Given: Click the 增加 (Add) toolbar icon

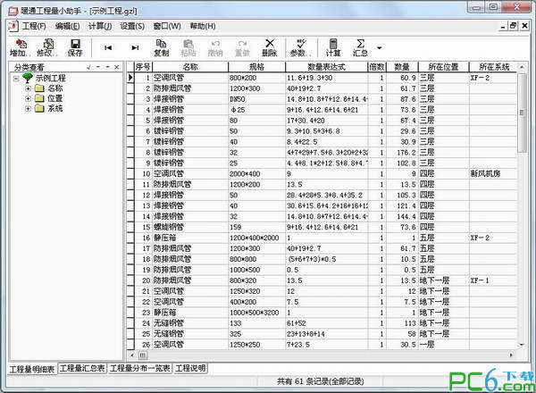Looking at the screenshot, I should tap(17, 46).
